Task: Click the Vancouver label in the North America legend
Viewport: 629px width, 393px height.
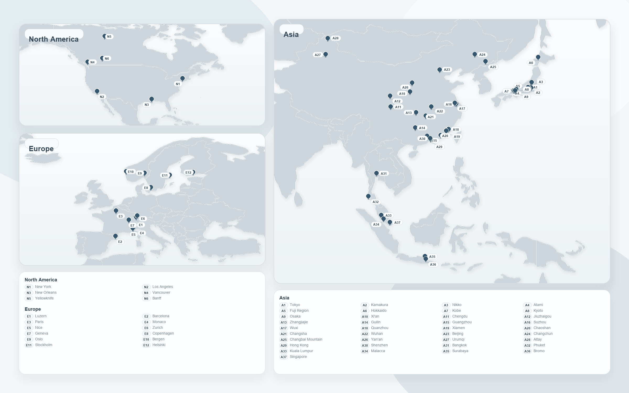Action: (161, 292)
